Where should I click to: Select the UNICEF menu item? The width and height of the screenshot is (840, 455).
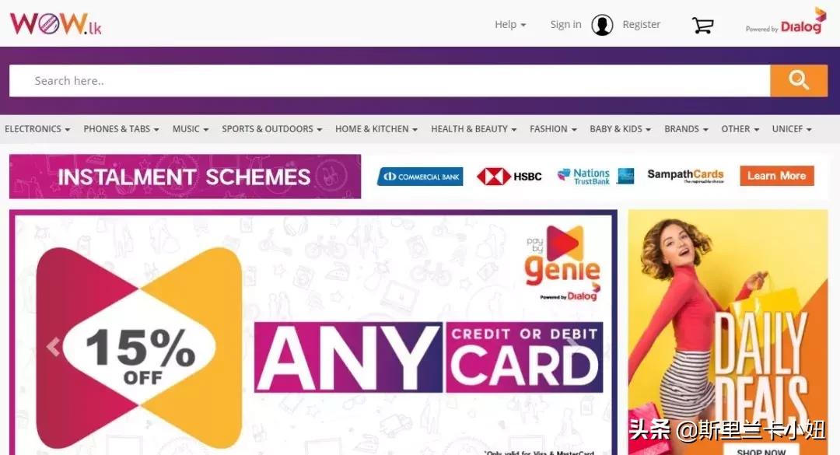pyautogui.click(x=791, y=129)
